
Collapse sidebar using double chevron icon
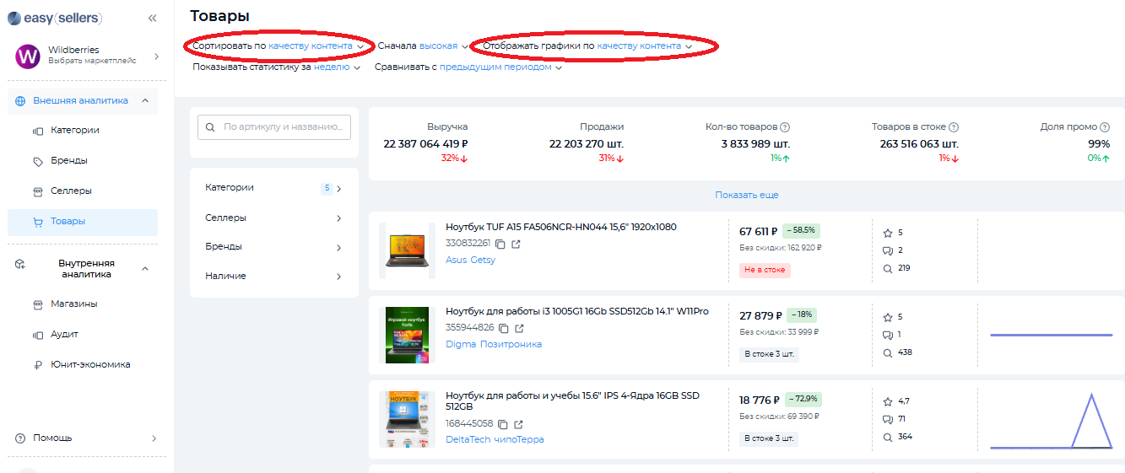coord(152,18)
